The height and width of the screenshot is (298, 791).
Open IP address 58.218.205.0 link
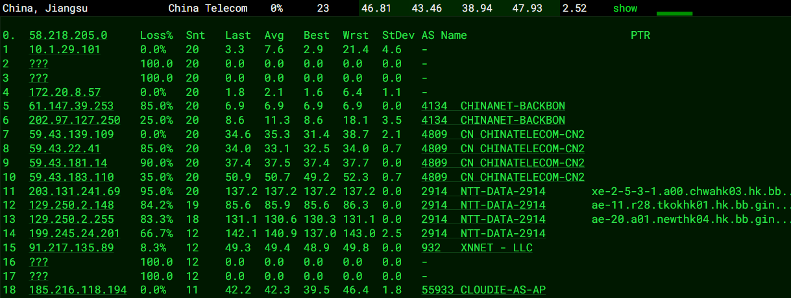[68, 35]
